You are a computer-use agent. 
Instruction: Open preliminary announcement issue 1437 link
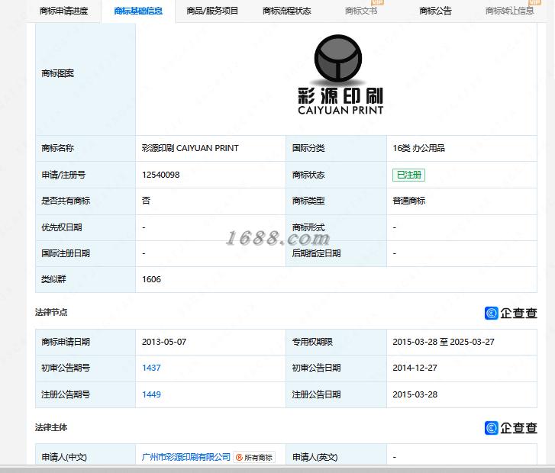click(x=151, y=368)
